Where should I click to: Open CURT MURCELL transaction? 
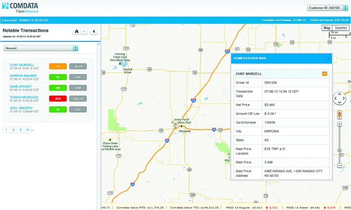pyautogui.click(x=22, y=65)
